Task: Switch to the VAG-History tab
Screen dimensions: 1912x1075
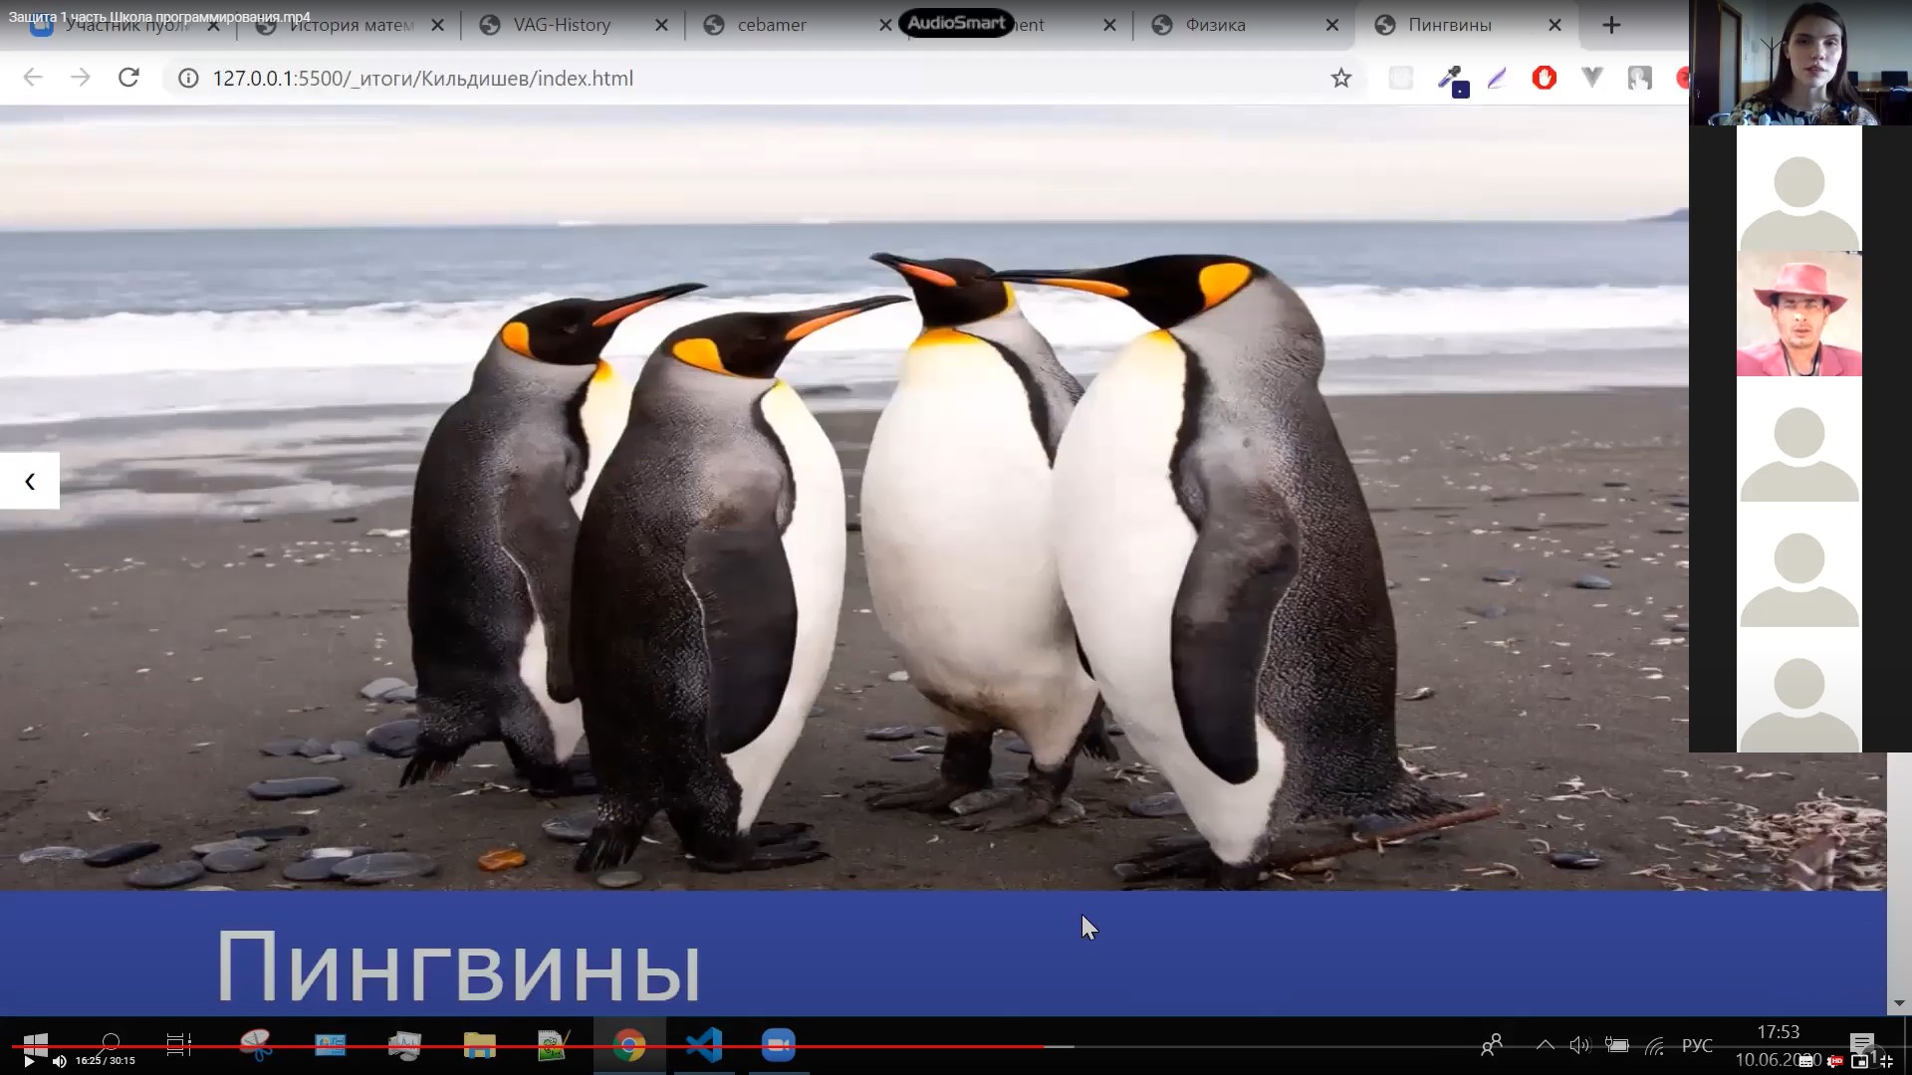Action: 562,26
